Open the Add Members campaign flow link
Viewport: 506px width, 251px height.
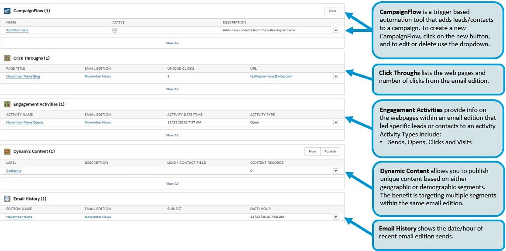17,31
